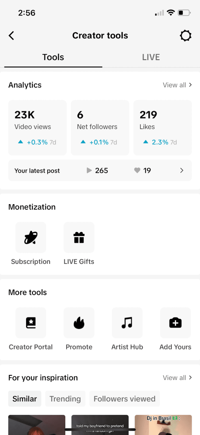
Task: Open Creator tools settings gear
Action: click(x=185, y=35)
